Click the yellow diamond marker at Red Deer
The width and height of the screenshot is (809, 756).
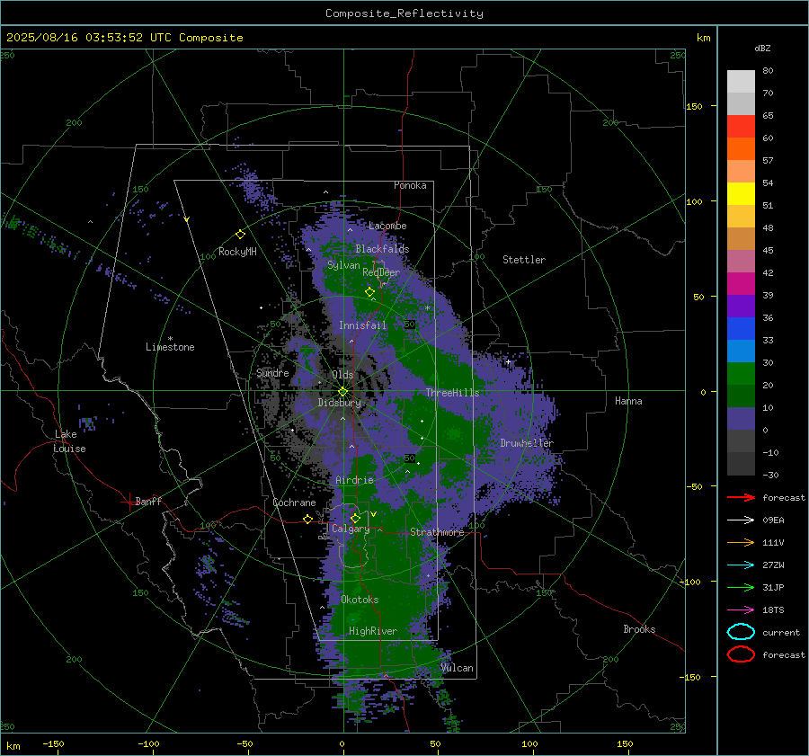pos(369,292)
